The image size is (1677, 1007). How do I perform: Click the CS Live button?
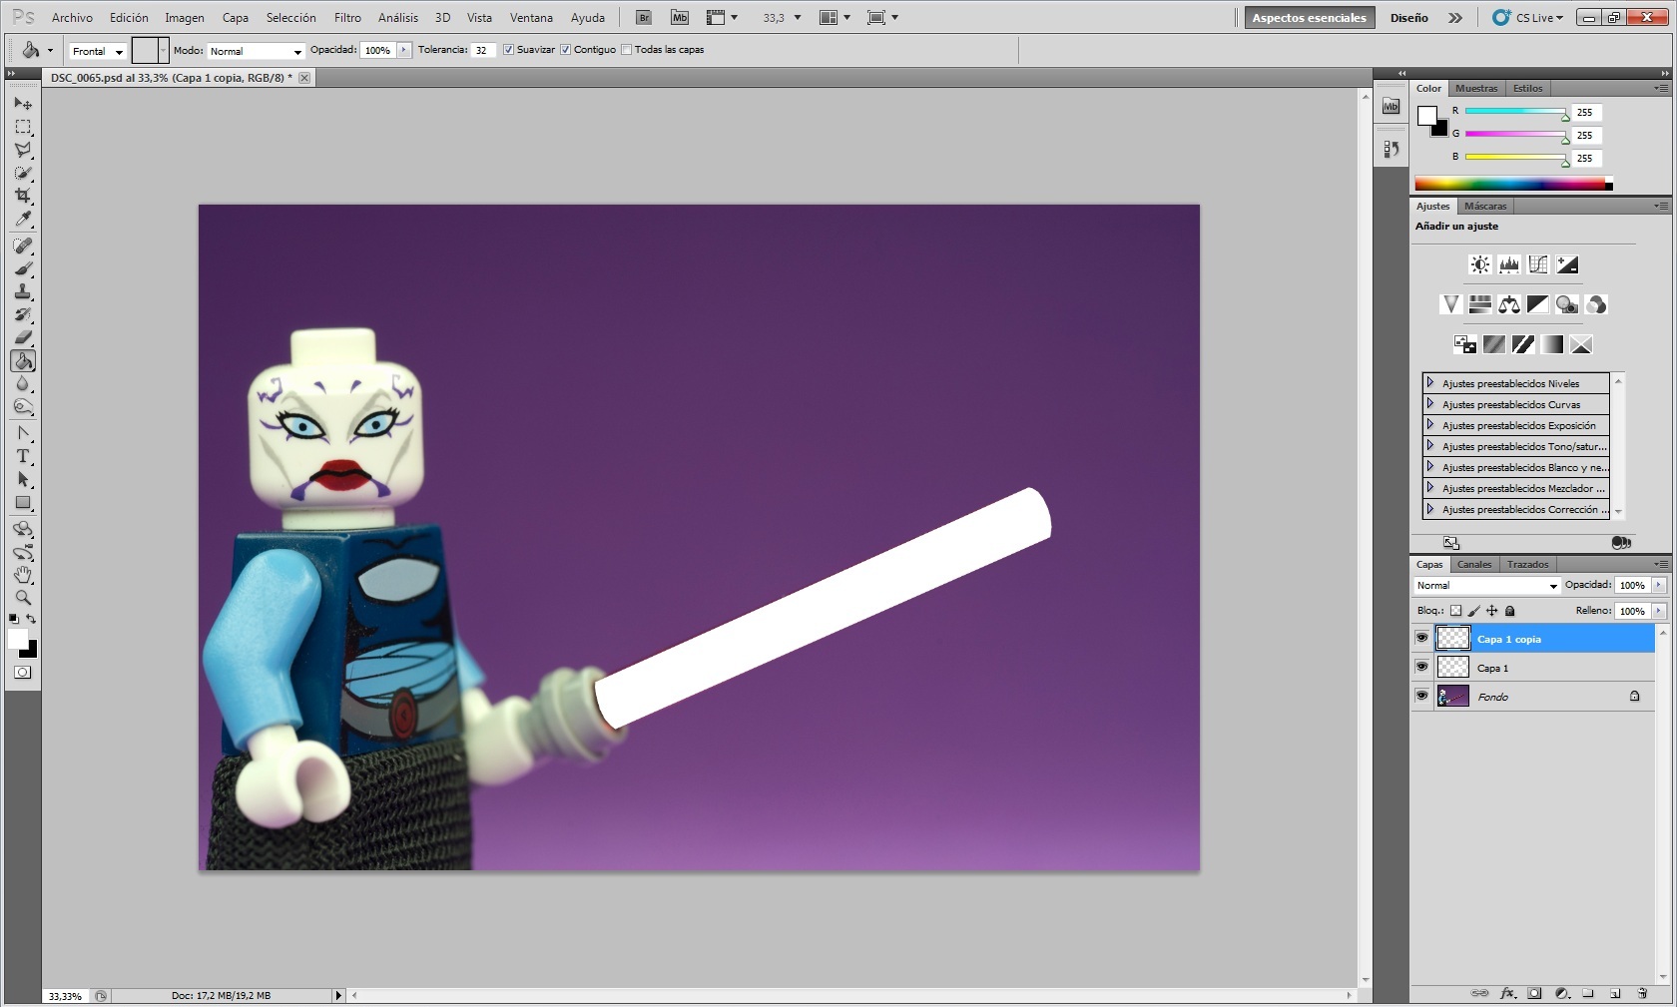pyautogui.click(x=1528, y=18)
